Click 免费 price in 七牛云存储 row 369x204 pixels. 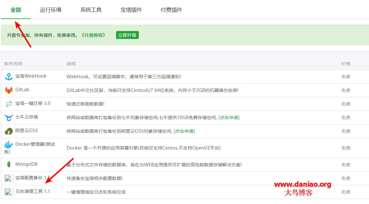(346, 118)
